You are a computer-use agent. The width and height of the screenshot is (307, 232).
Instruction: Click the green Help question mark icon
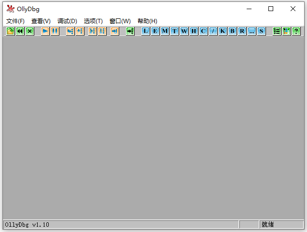tap(296, 31)
